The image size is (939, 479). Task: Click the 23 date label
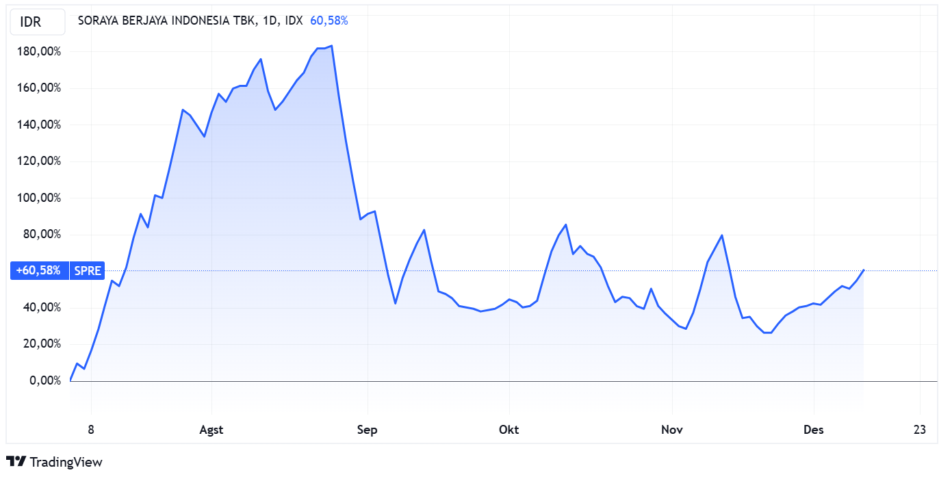tap(920, 430)
